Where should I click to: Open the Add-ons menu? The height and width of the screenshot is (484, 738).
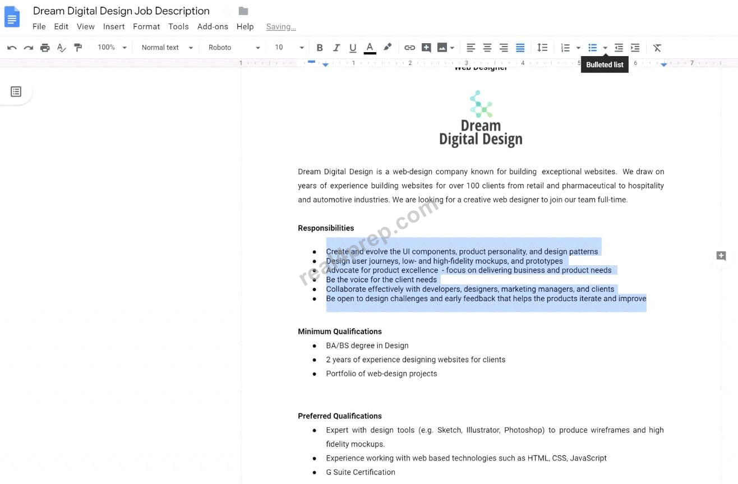[213, 26]
